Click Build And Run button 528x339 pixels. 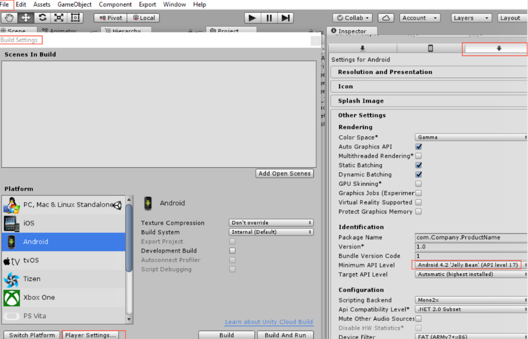coord(285,335)
